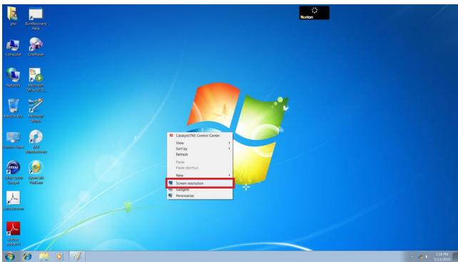
Task: Open the taskbar clock and date
Action: point(442,257)
